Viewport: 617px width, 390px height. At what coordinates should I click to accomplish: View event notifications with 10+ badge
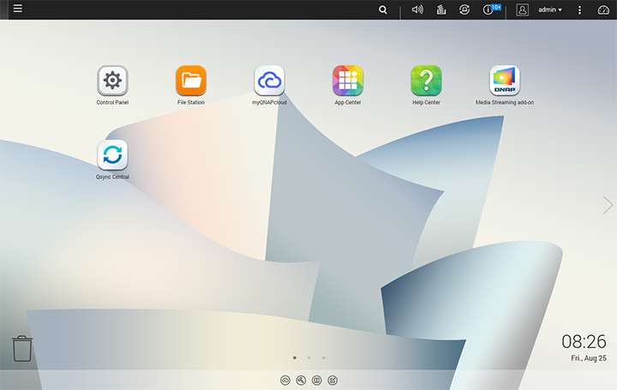[x=490, y=9]
